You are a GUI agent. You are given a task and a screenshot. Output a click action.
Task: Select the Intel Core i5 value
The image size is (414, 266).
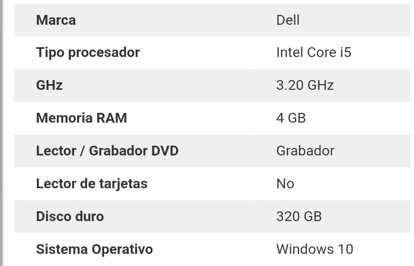click(313, 52)
